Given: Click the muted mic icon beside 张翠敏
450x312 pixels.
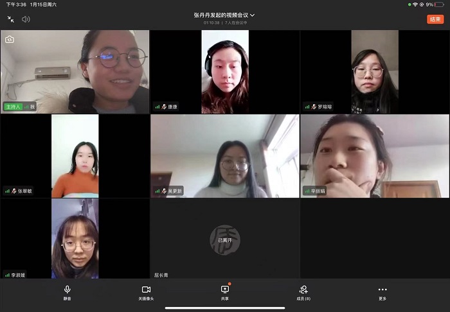Looking at the screenshot, I should (14, 191).
